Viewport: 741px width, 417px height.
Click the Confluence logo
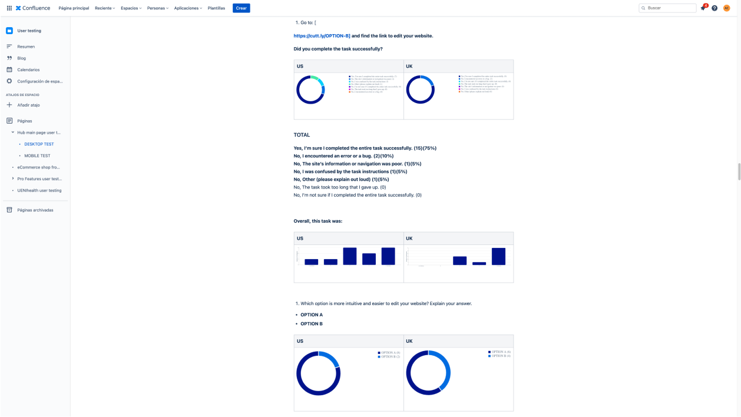click(x=33, y=8)
